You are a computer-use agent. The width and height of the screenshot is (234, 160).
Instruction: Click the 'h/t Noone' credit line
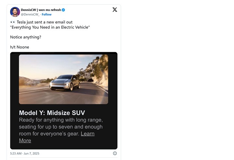click(19, 47)
